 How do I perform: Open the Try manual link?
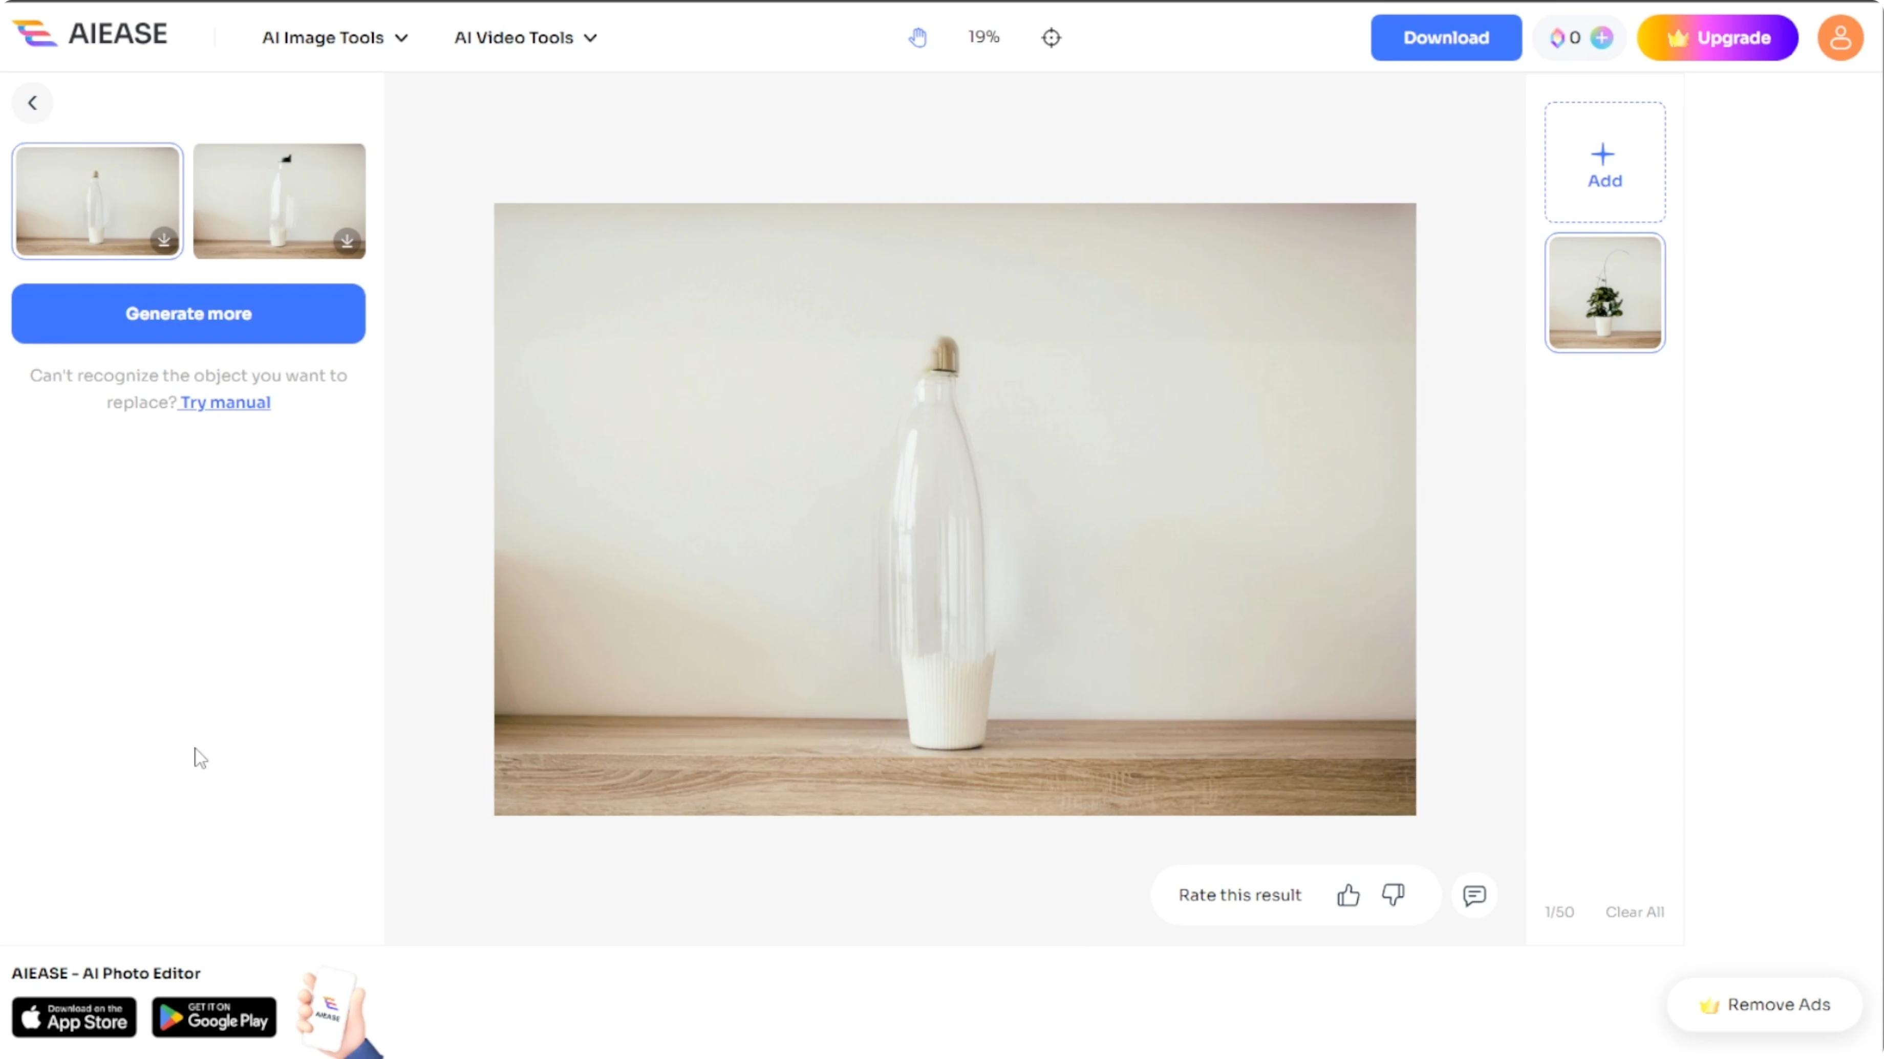pos(225,403)
